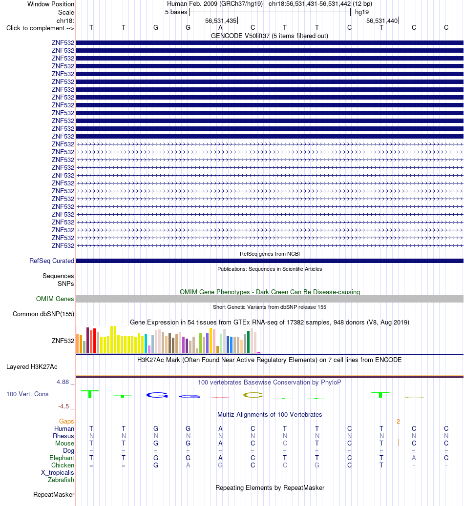Click the Zebrafish alignment row label

tap(61, 480)
